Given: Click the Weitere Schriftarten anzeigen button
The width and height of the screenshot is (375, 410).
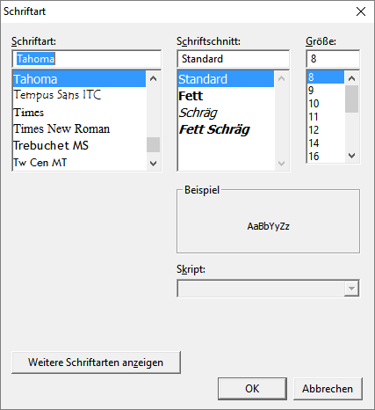Looking at the screenshot, I should pyautogui.click(x=96, y=362).
